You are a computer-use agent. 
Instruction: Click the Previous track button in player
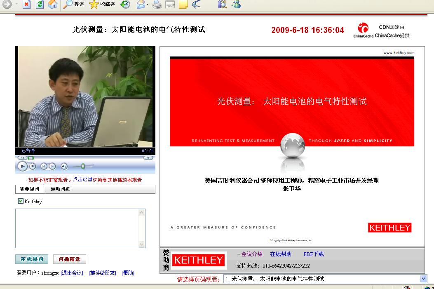(x=44, y=167)
